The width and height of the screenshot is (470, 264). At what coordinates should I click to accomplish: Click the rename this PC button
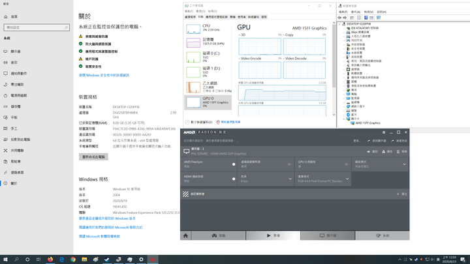(x=93, y=157)
